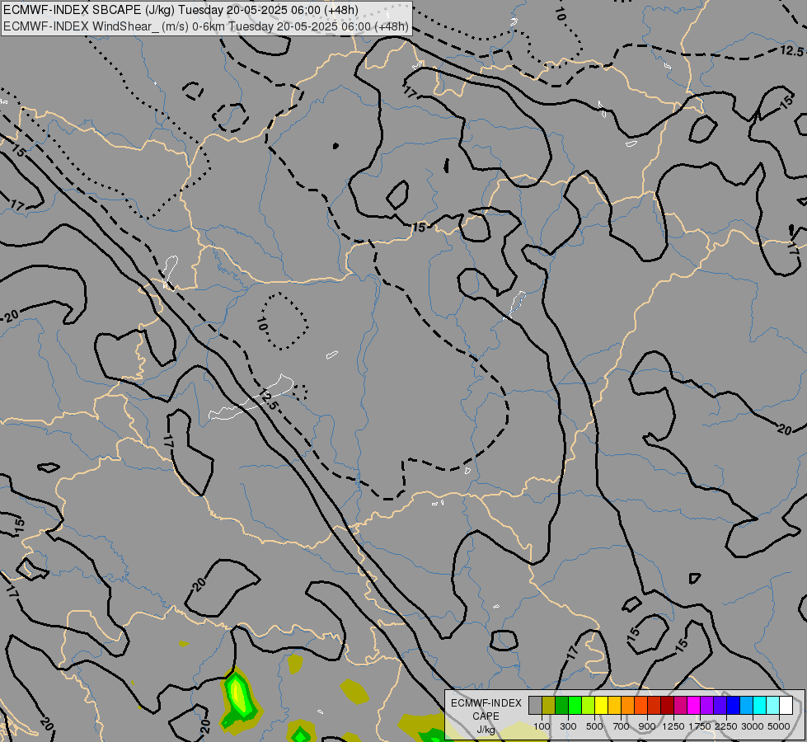Click the magenta legend swatch before 1750

[x=694, y=706]
